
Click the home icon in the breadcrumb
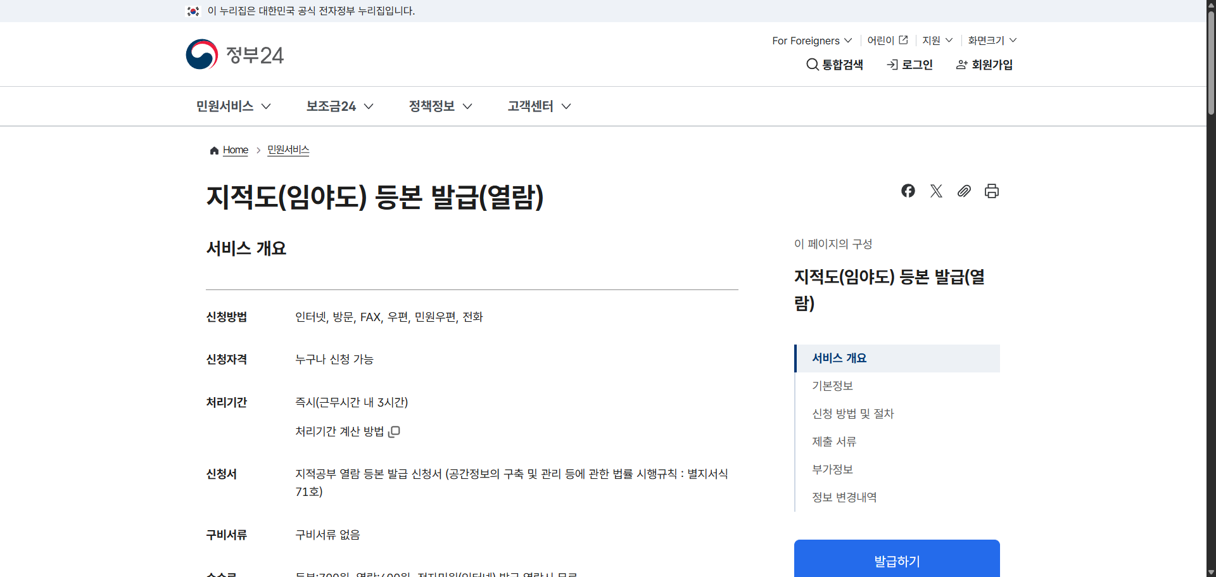point(214,150)
